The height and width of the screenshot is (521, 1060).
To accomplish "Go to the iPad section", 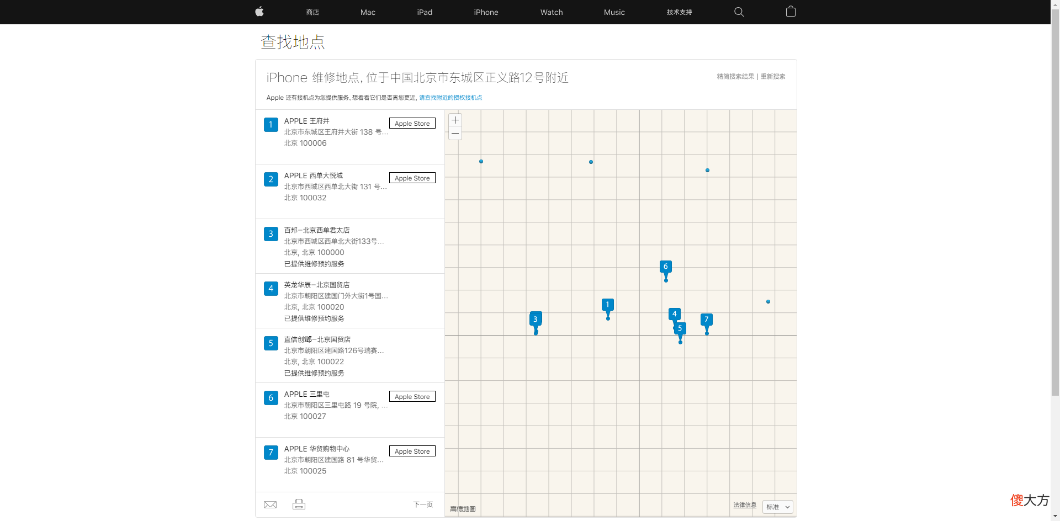I will [425, 12].
